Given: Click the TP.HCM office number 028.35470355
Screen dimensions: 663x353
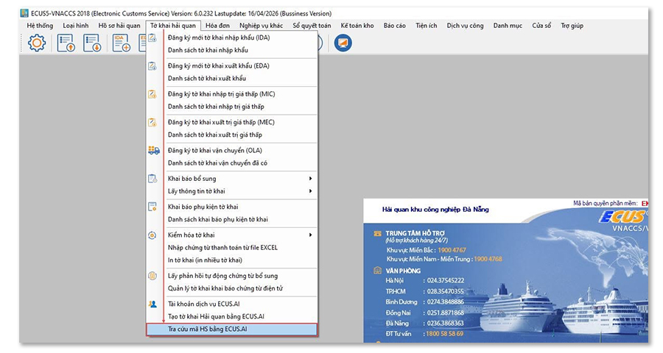Looking at the screenshot, I should (445, 291).
